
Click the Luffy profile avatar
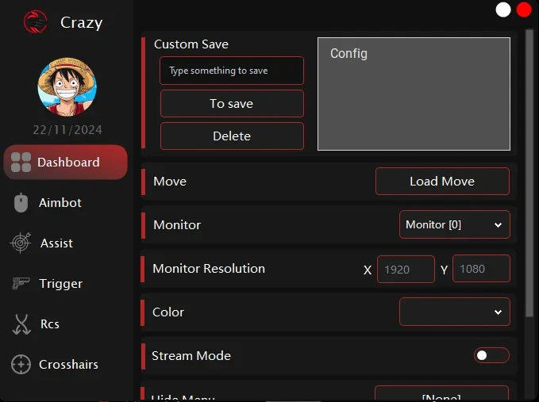coord(67,87)
